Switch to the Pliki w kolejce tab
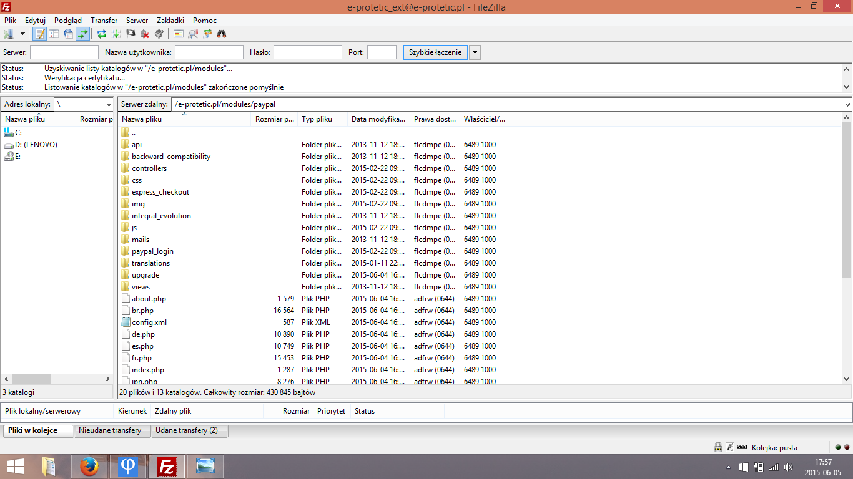Viewport: 853px width, 479px height. pyautogui.click(x=37, y=430)
